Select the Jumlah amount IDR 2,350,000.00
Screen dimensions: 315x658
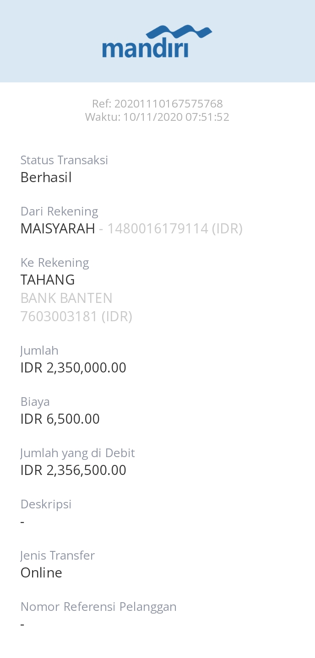(x=73, y=368)
